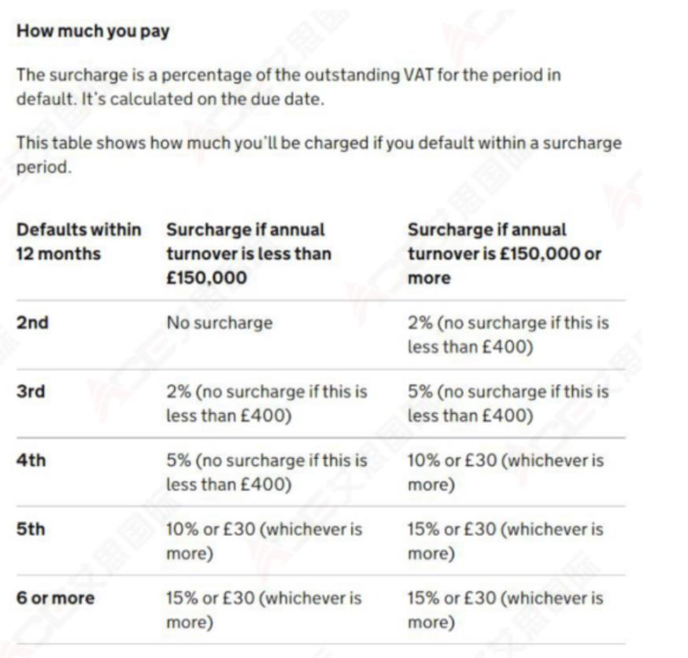688x658 pixels.
Task: Click the 2% surcharge cell in the 2nd row
Action: 508,335
